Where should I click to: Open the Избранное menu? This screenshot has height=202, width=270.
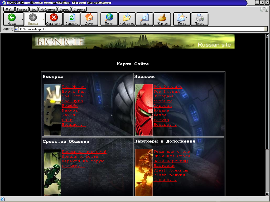(48, 9)
